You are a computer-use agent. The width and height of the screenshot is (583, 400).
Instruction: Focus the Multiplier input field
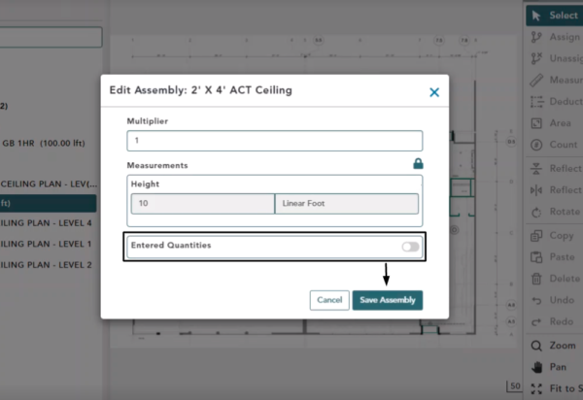pos(275,141)
